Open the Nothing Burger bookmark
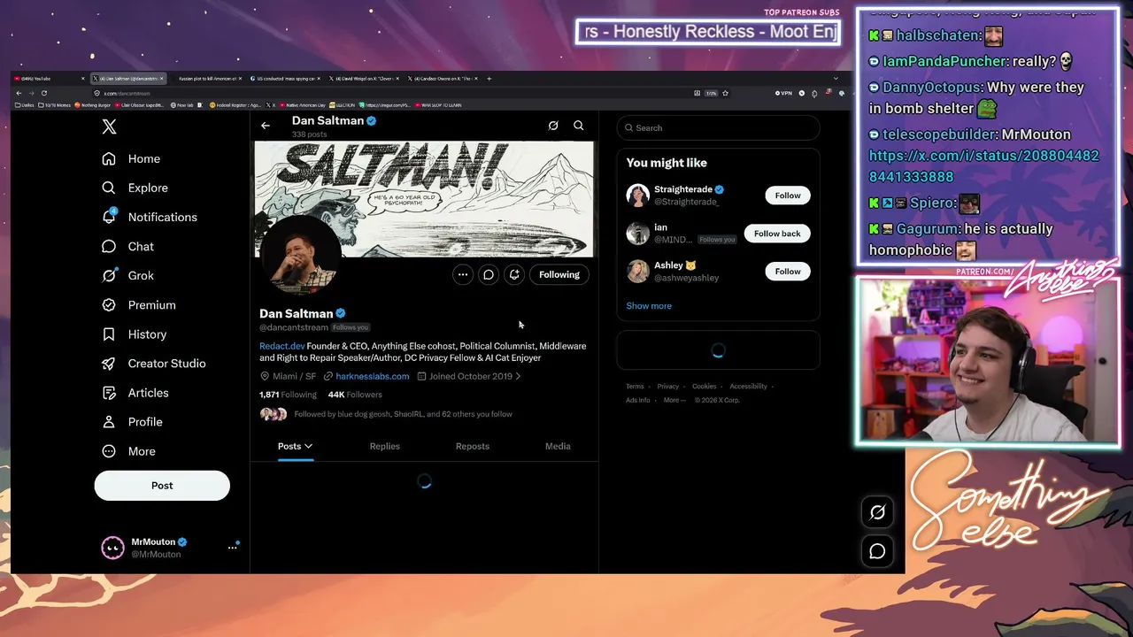1133x637 pixels. 93,105
